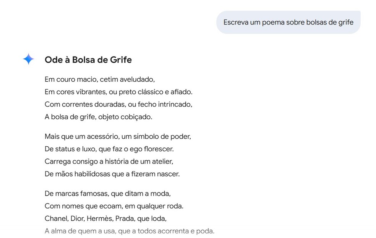The image size is (376, 238).
Task: Click the word "Escreva" in the prompt bubble
Action: coord(235,22)
